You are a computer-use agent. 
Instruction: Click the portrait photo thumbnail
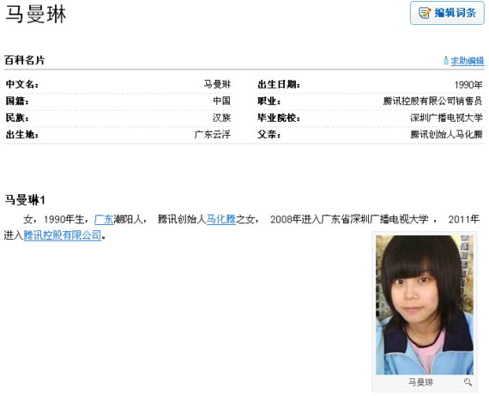coord(425,305)
